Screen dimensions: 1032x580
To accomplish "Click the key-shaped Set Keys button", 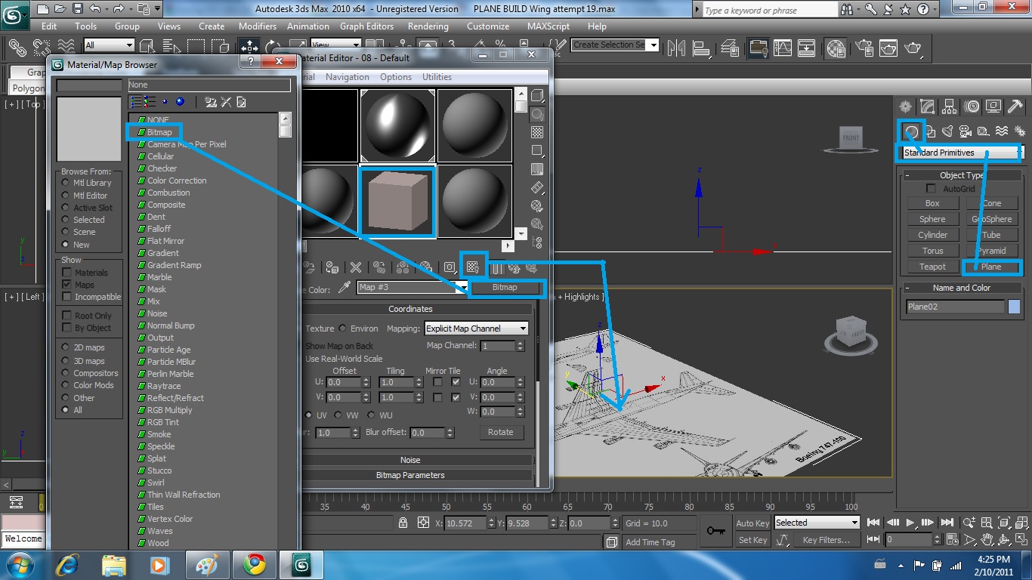I will [715, 531].
